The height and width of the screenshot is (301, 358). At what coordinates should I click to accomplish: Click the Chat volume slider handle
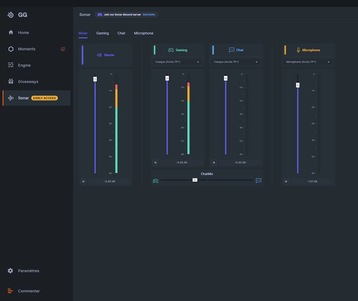click(x=226, y=78)
